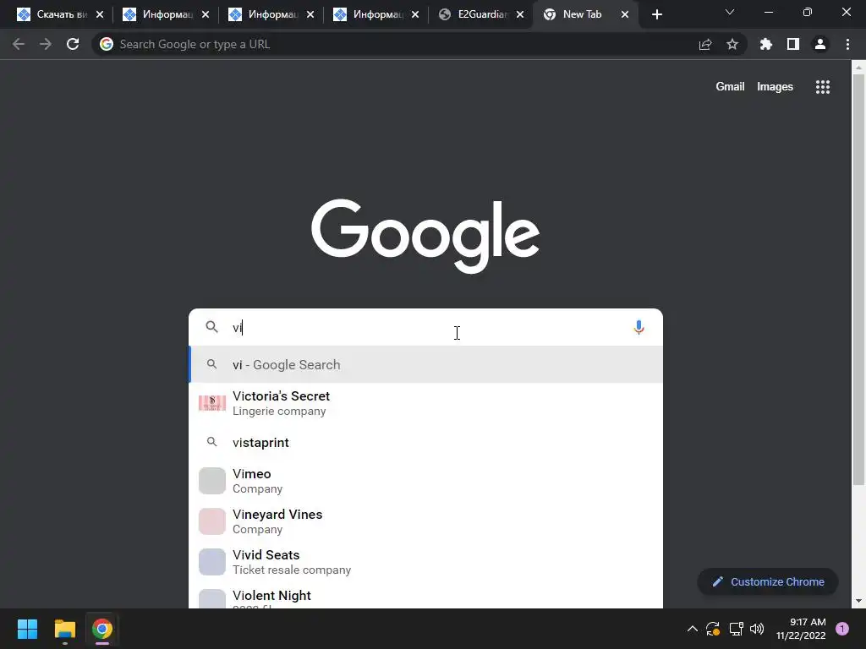The image size is (866, 649).
Task: Pick the Vimeo company suggestion
Action: pos(425,481)
